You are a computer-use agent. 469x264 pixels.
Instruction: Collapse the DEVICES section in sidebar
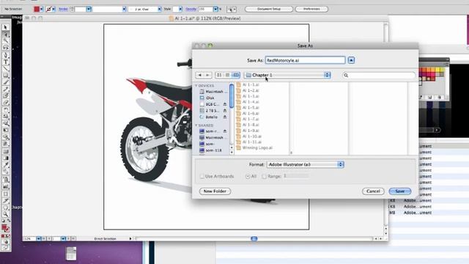tap(196, 86)
